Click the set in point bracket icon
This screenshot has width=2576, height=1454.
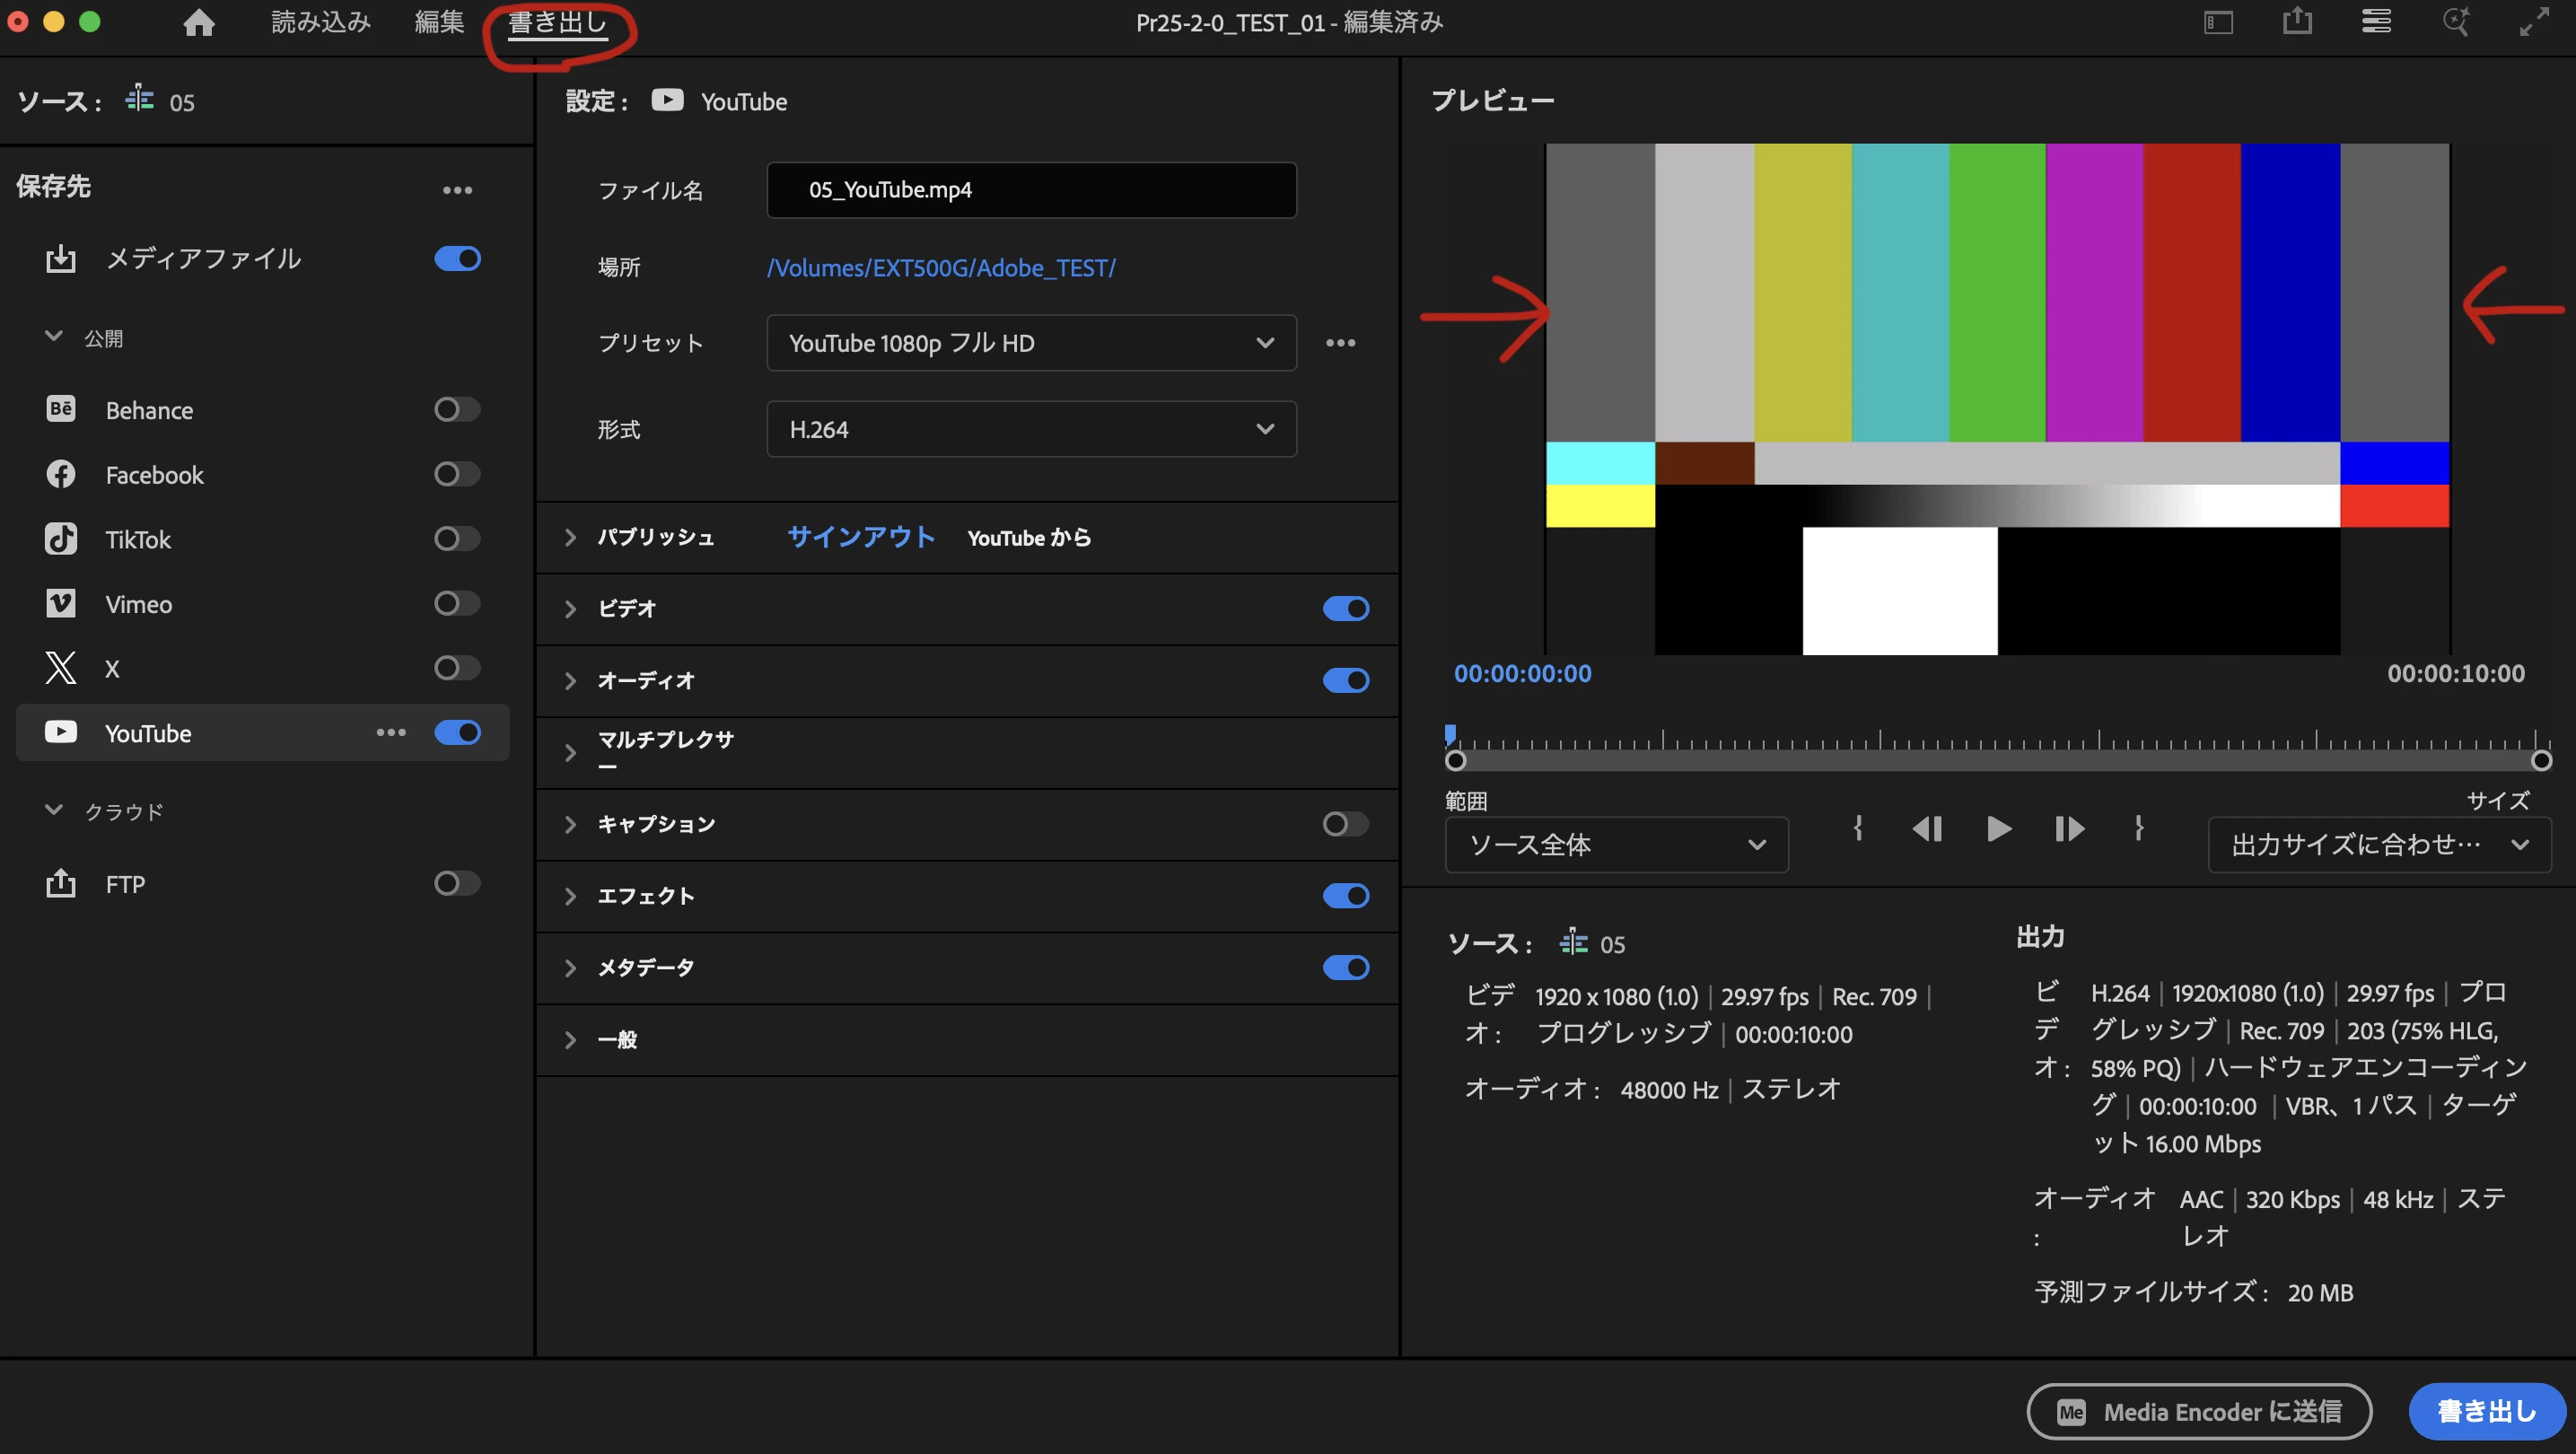point(1857,828)
